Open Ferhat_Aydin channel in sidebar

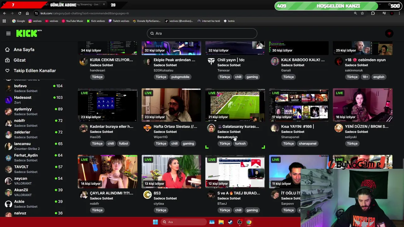tap(34, 158)
